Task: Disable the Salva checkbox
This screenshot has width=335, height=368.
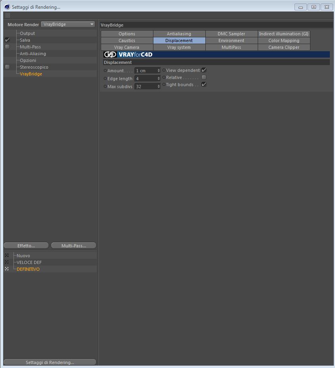Action: [7, 40]
